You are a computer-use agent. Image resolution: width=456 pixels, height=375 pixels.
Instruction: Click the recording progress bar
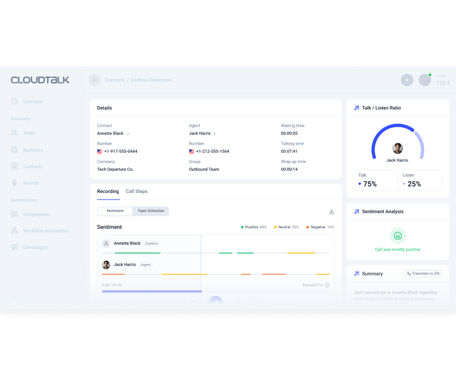152,291
